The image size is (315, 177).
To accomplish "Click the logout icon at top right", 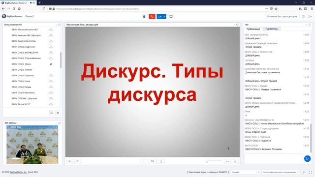I will pos(310,16).
